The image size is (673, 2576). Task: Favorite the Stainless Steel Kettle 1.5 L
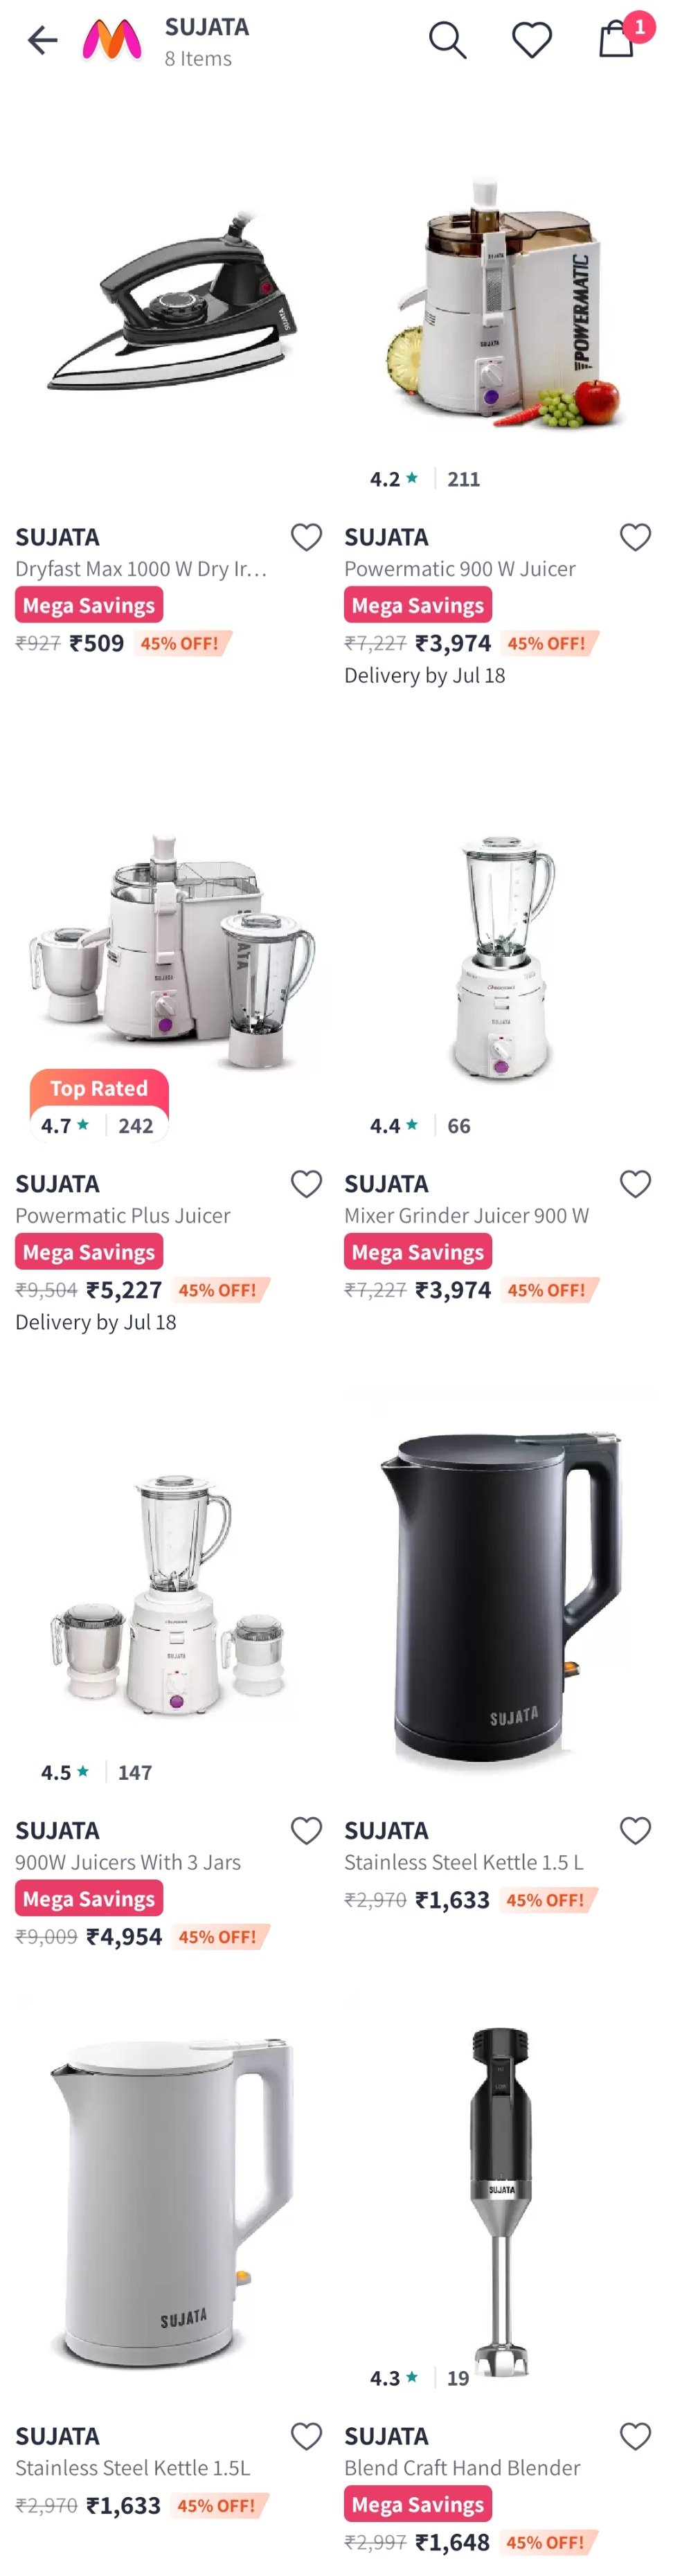coord(635,1829)
